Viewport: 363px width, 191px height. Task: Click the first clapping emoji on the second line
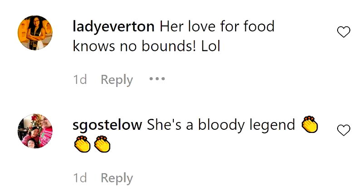coord(83,144)
